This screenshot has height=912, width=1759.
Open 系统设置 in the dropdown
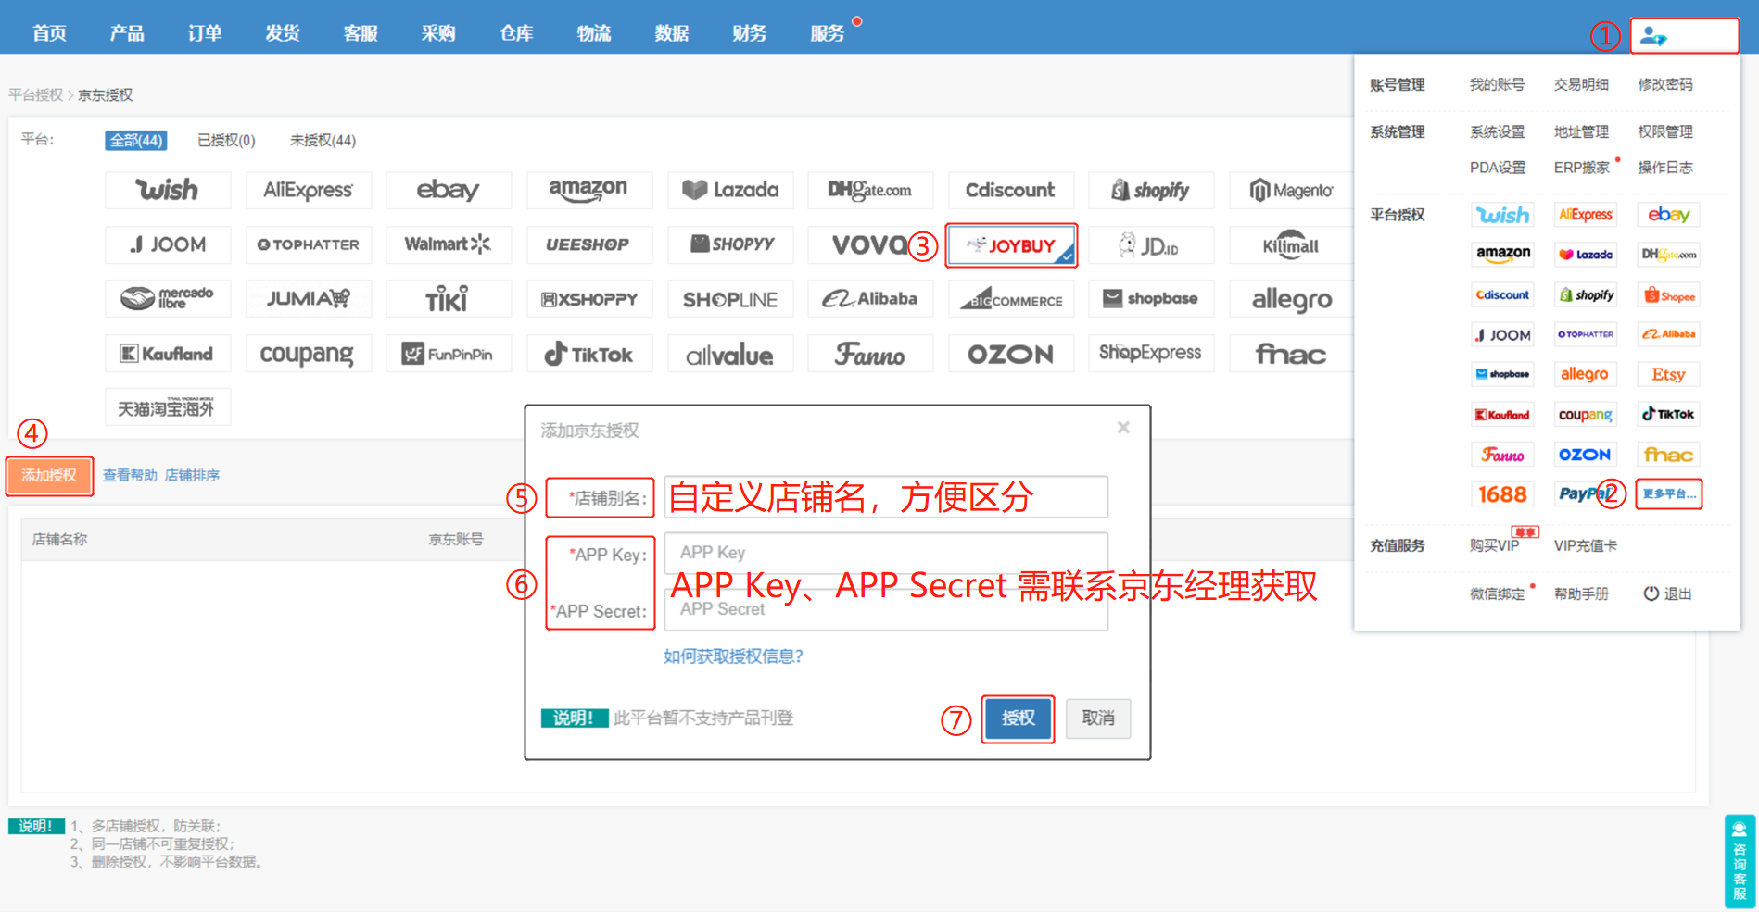coord(1497,132)
